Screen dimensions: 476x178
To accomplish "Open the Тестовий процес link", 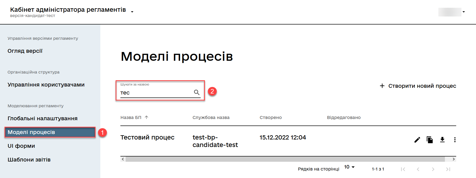I will (x=147, y=137).
